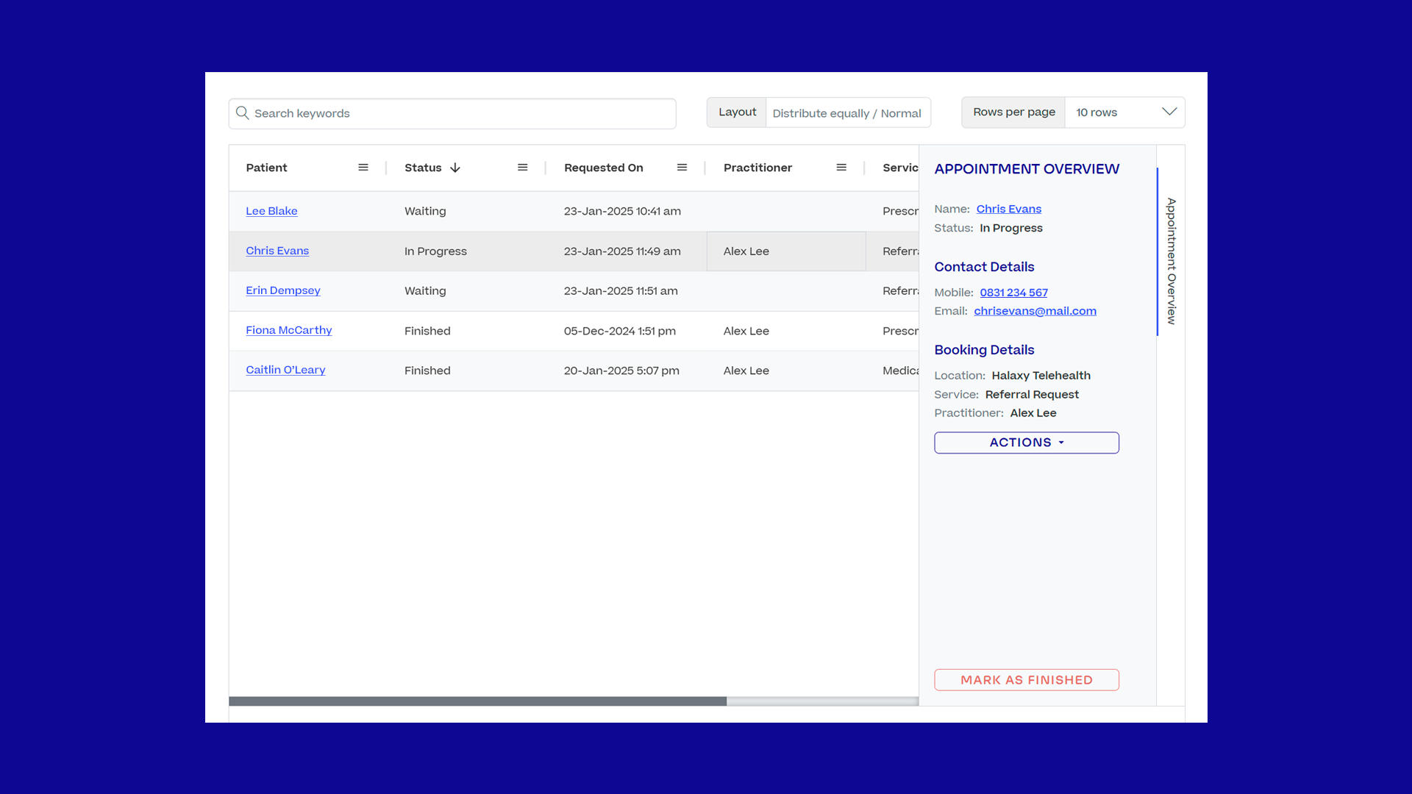
Task: Select Alex Lee in Fiona McCarthy row
Action: [x=746, y=331]
